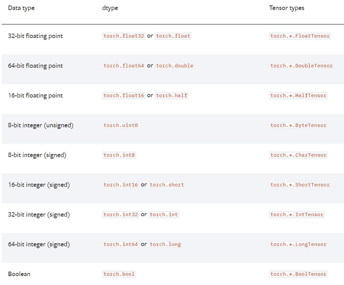Click the torch.float32 code link
344x285 pixels.
123,36
